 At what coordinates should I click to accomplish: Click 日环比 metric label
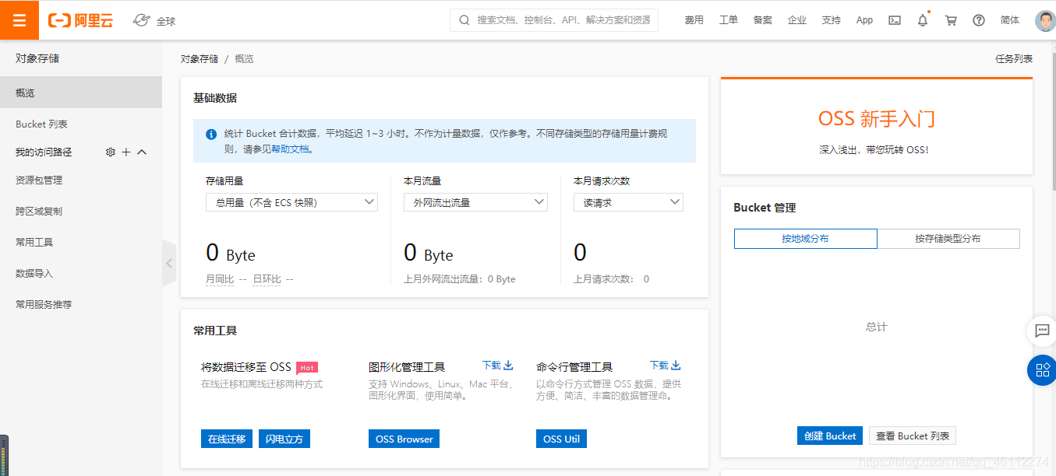point(267,278)
